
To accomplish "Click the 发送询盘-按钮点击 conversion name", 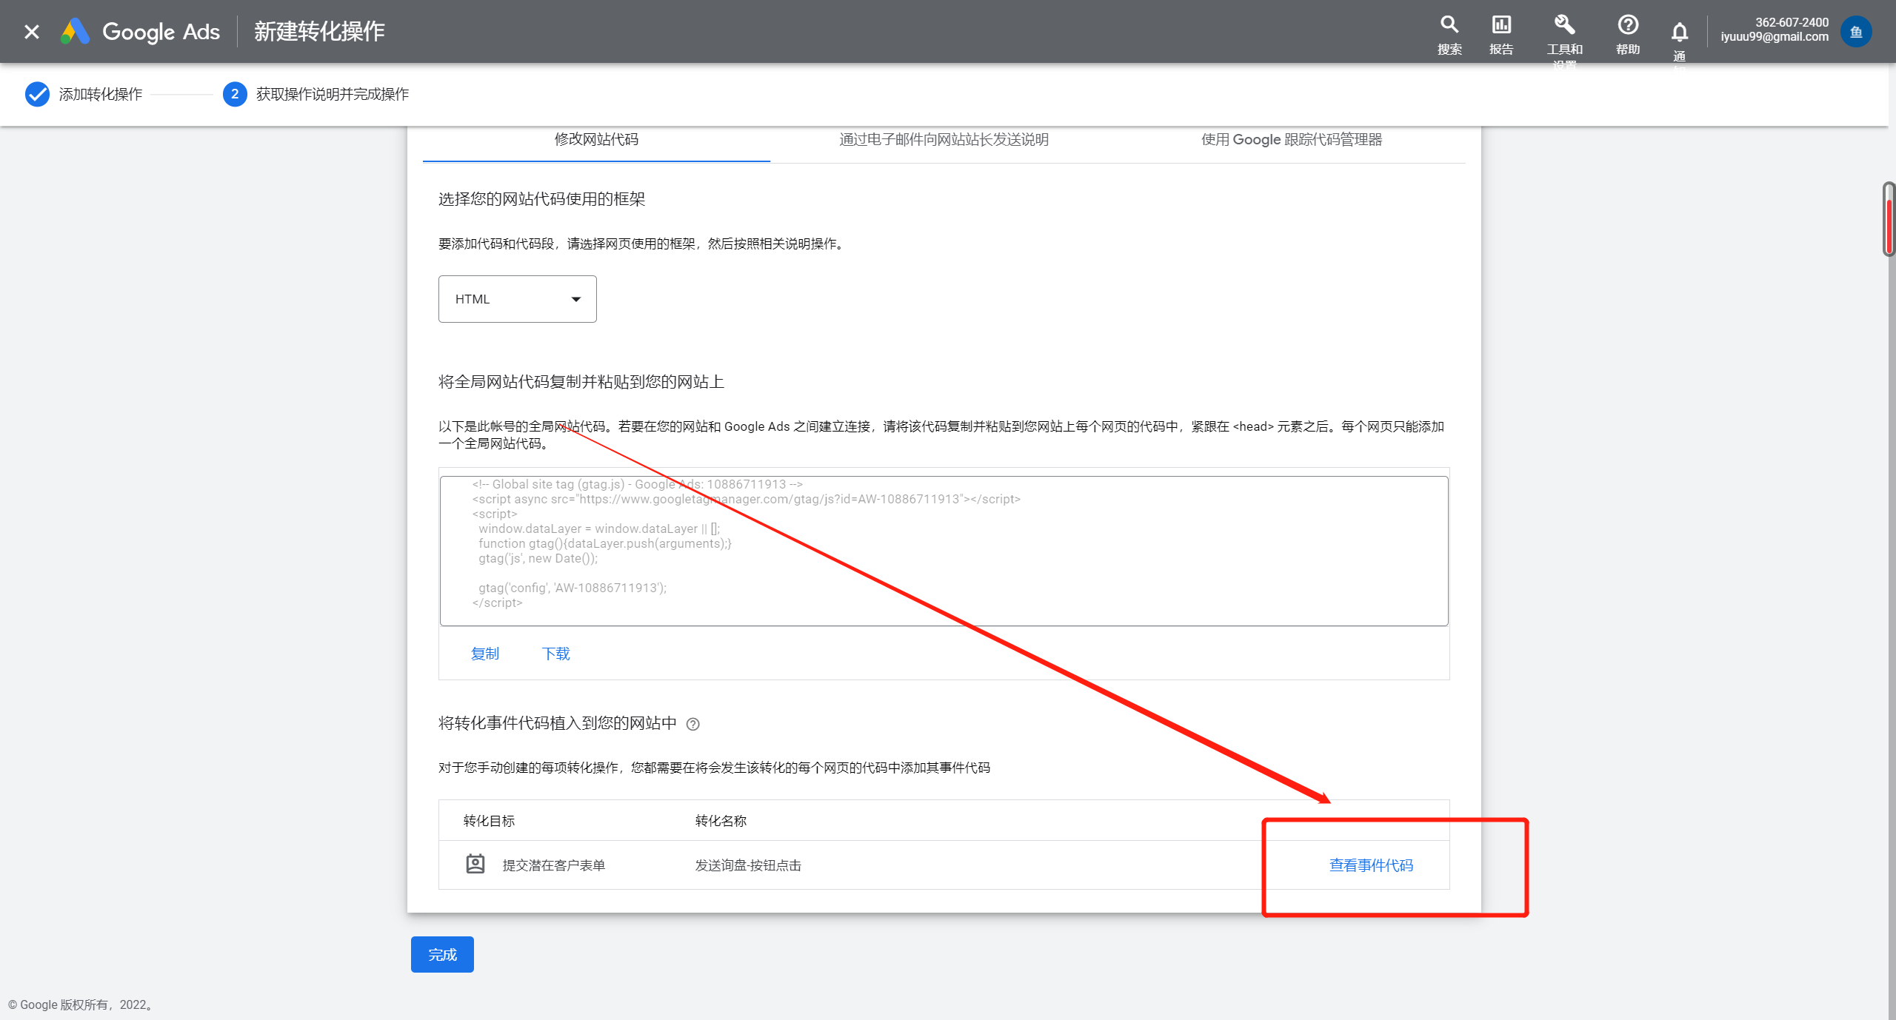I will 748,865.
